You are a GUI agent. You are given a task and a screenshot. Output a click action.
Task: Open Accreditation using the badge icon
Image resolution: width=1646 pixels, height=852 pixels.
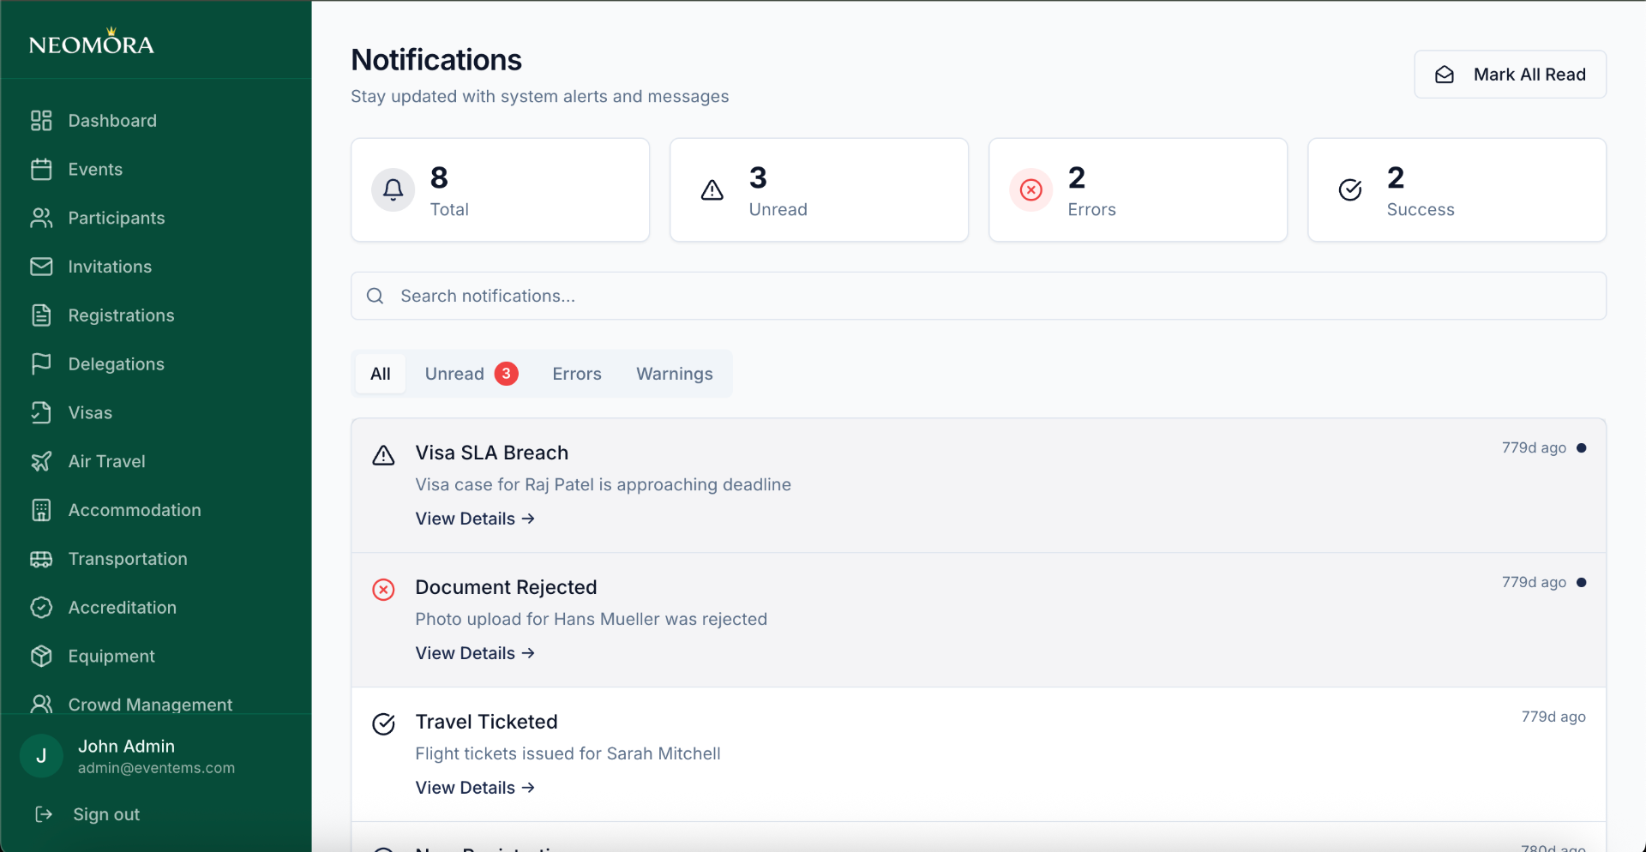[41, 607]
